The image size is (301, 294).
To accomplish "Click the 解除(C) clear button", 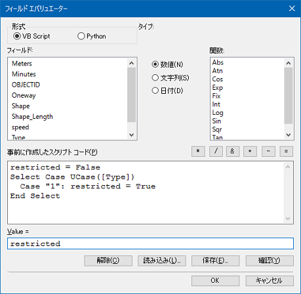I will tap(108, 261).
